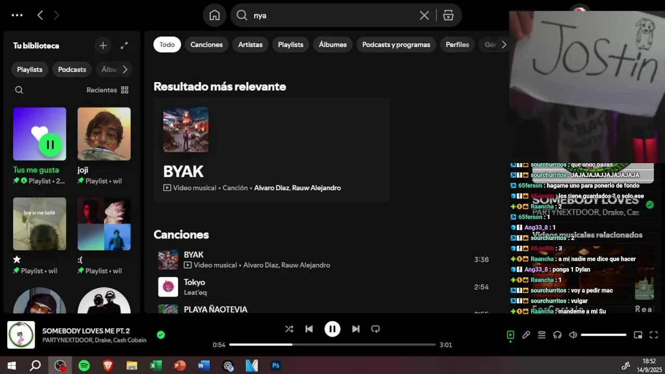The height and width of the screenshot is (374, 665).
Task: Toggle shuffle mode
Action: coord(289,329)
